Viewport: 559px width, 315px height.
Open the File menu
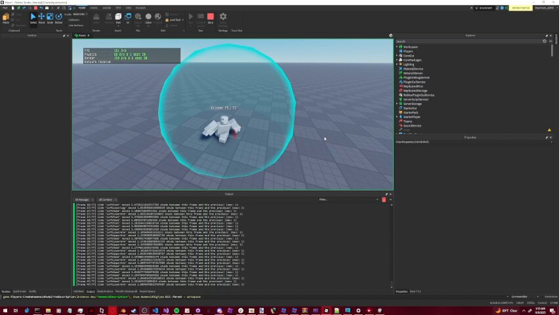5,8
